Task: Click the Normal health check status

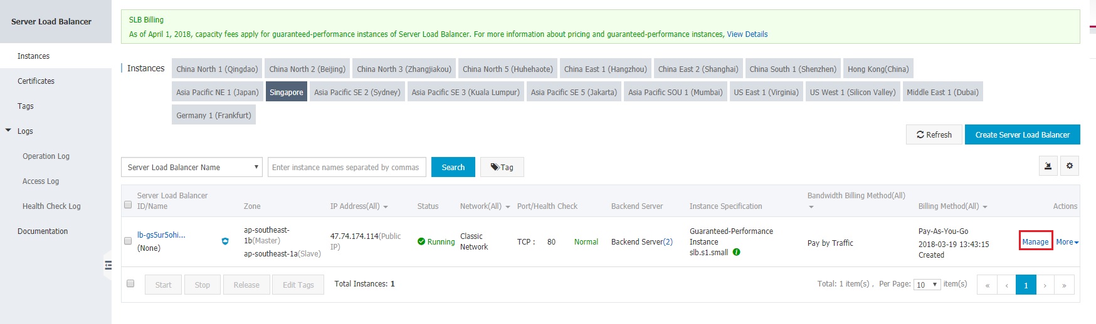Action: point(586,242)
